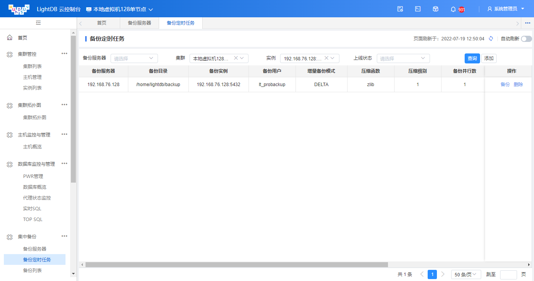Switch to the 备份服务器 tab
534x281 pixels.
click(x=139, y=23)
